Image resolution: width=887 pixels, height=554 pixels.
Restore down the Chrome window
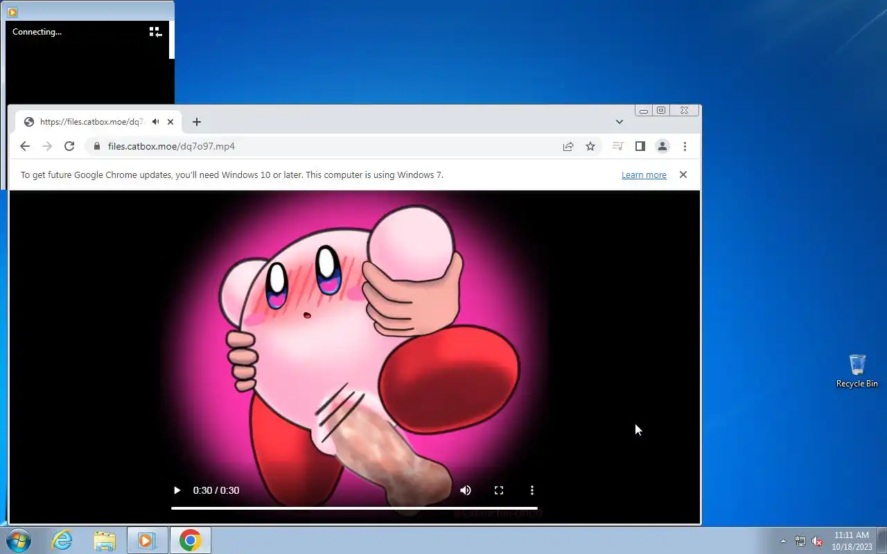point(661,111)
